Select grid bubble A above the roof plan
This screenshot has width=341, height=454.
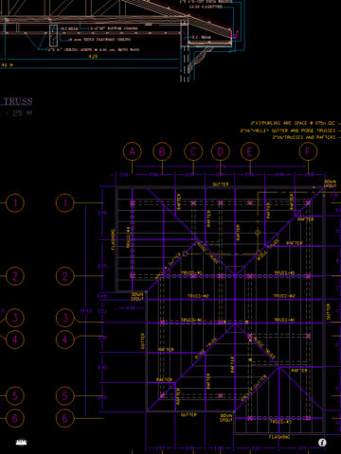132,151
